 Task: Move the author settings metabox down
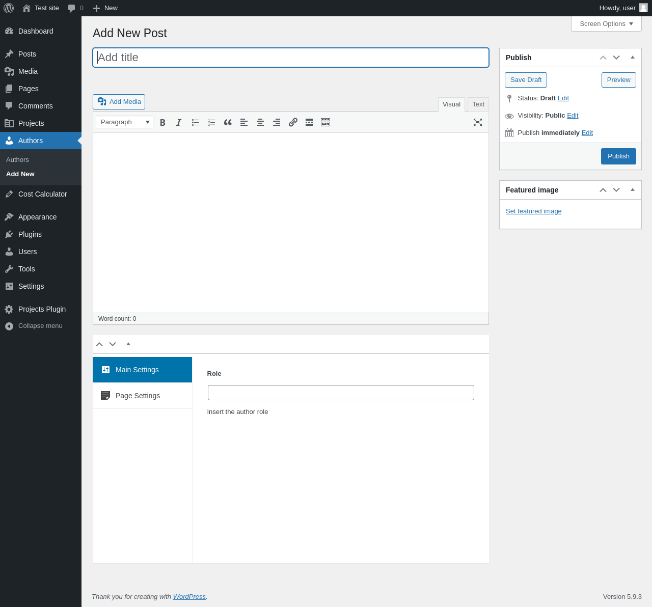[113, 344]
